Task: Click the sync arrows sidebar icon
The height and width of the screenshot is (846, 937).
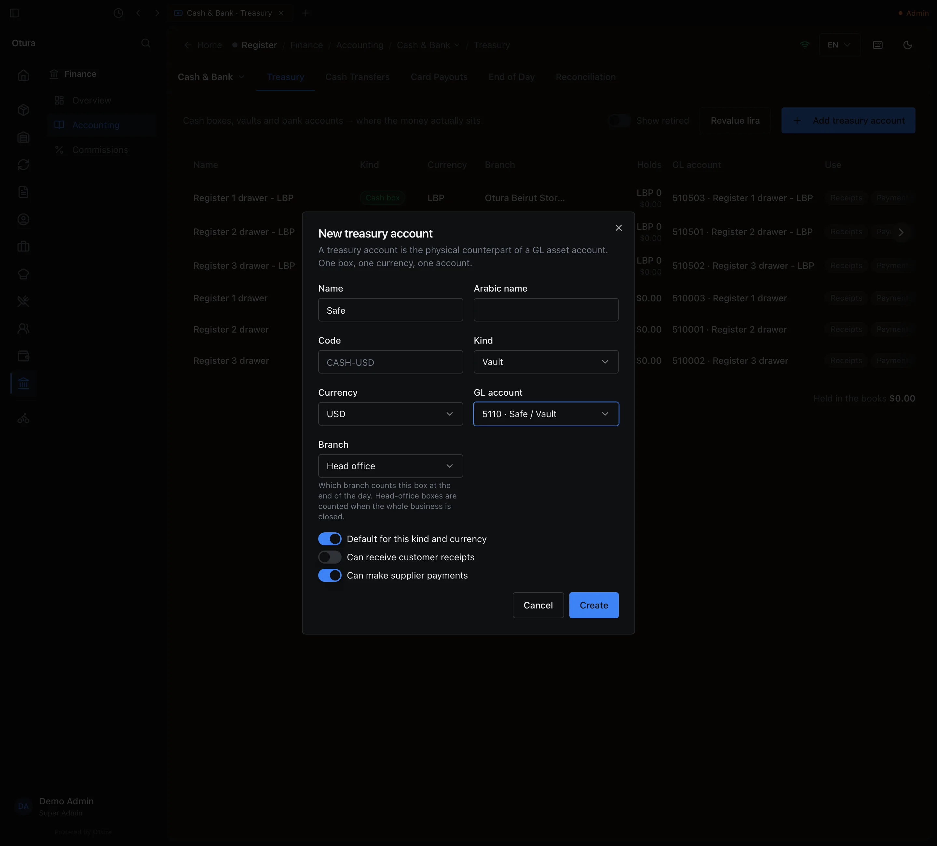Action: [x=23, y=165]
